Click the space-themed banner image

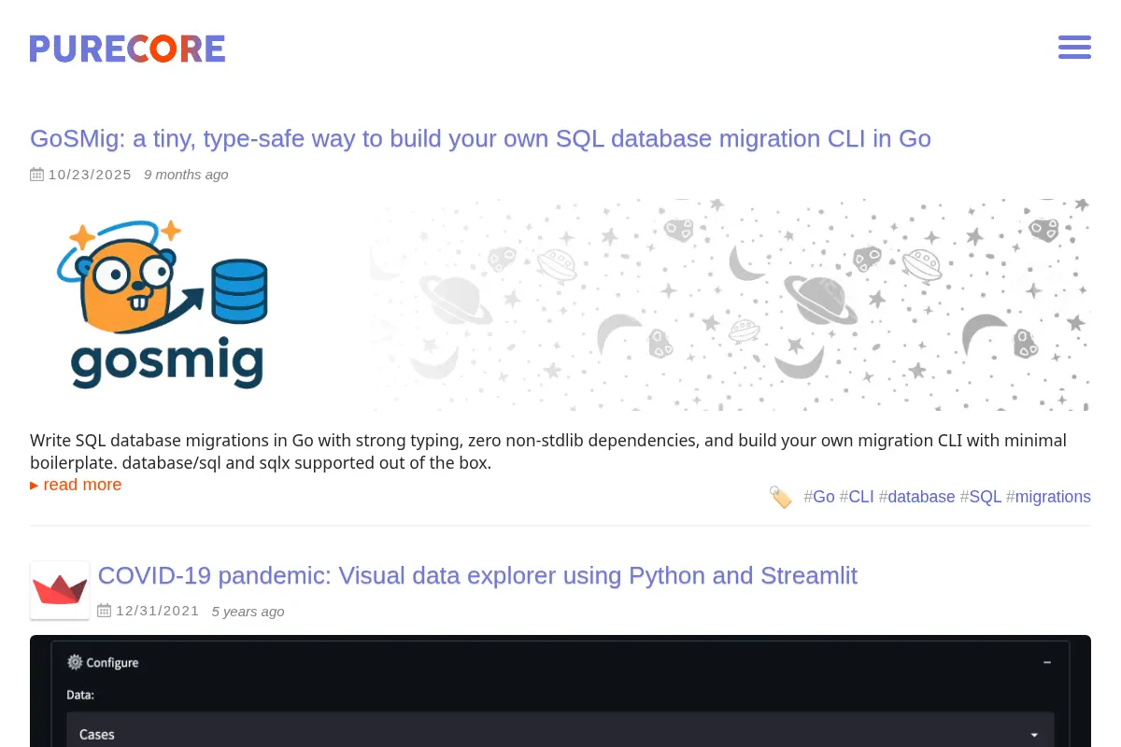pos(730,304)
